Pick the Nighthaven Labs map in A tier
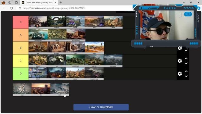The image size is (202, 114). coord(38,35)
